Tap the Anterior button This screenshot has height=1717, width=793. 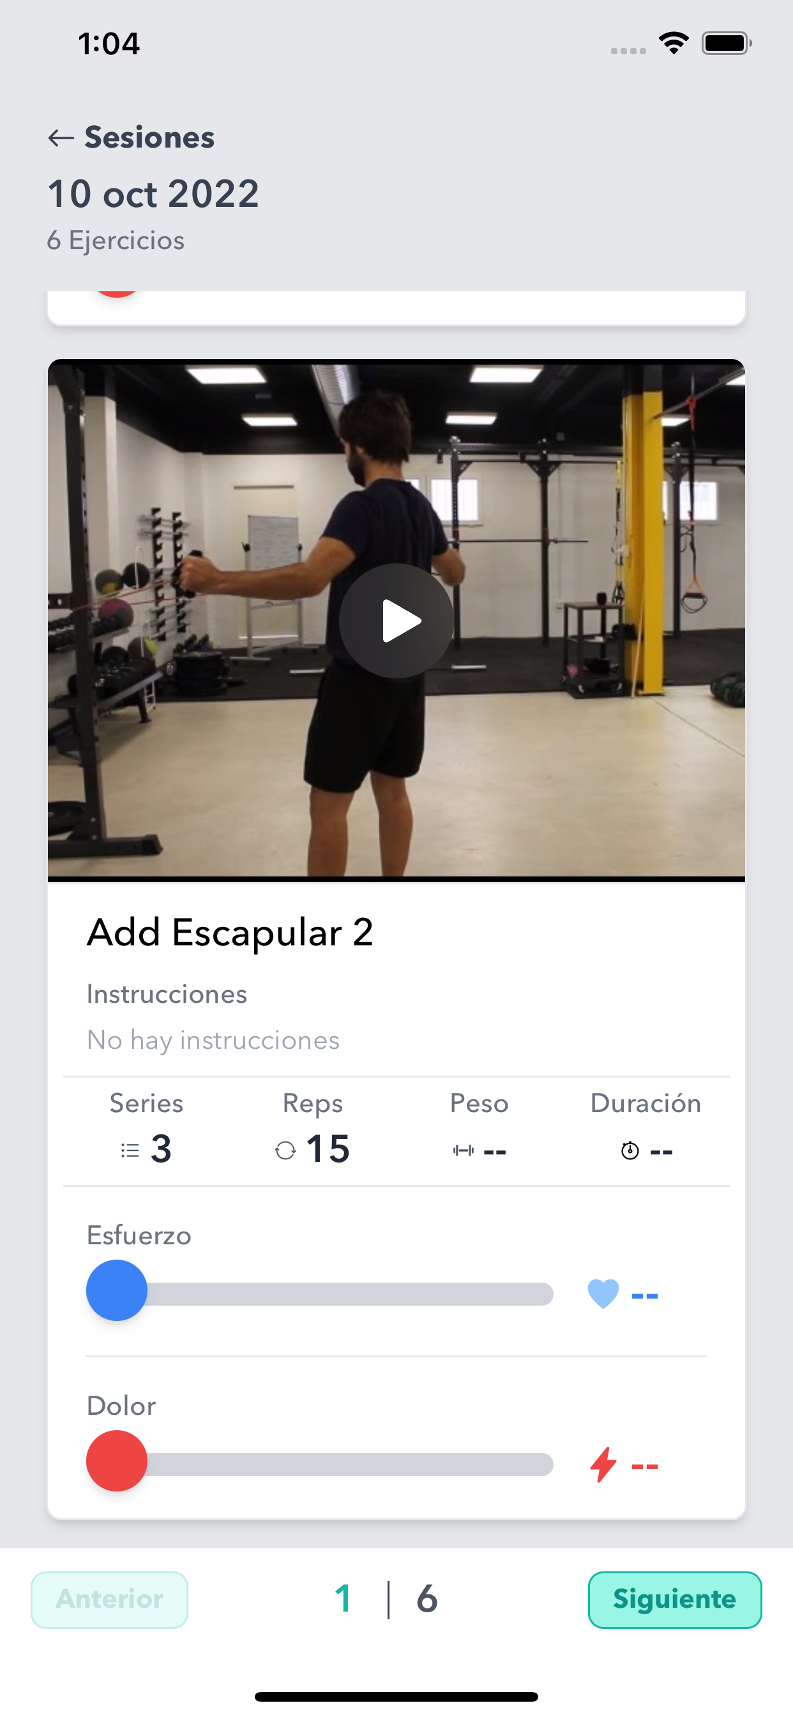point(109,1599)
